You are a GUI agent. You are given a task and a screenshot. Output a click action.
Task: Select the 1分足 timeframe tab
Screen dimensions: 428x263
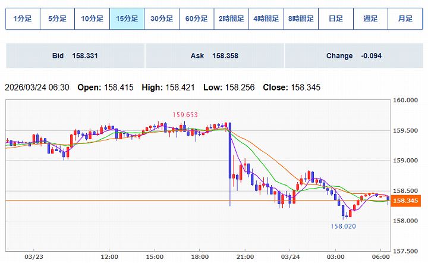23,18
